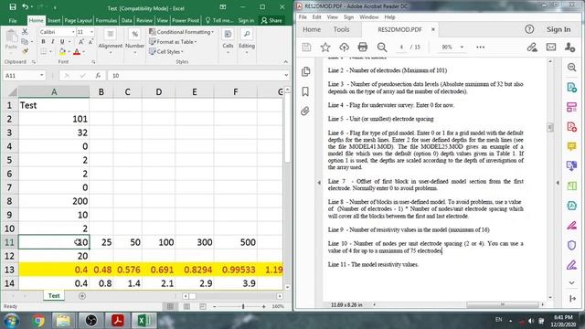The image size is (585, 329).
Task: Open Acrobat Edit menu
Action: point(317,17)
